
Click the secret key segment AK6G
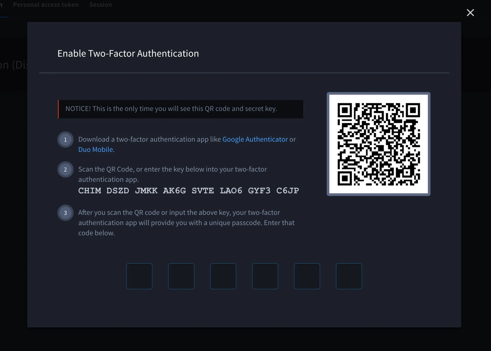[x=174, y=190]
